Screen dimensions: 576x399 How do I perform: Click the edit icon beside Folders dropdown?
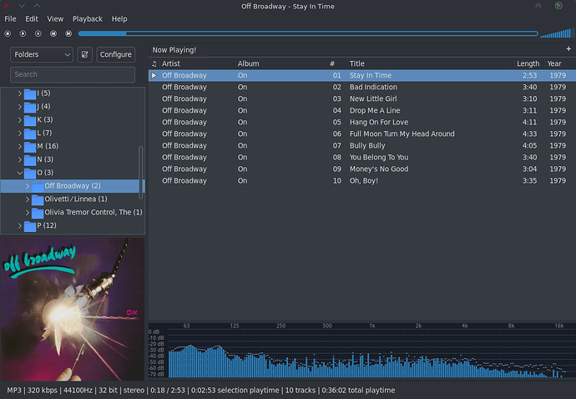84,54
